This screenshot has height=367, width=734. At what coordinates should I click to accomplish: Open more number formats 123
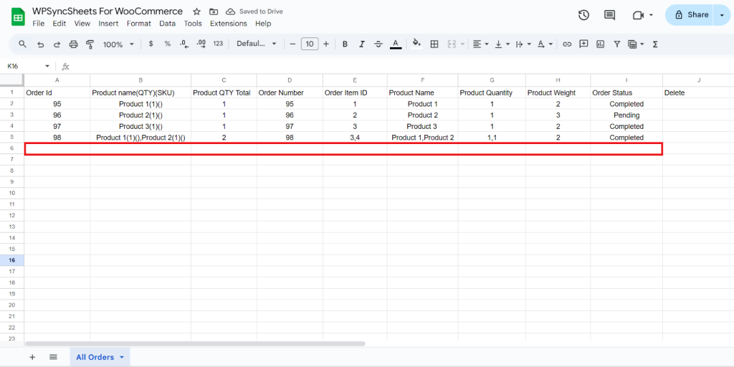click(218, 44)
